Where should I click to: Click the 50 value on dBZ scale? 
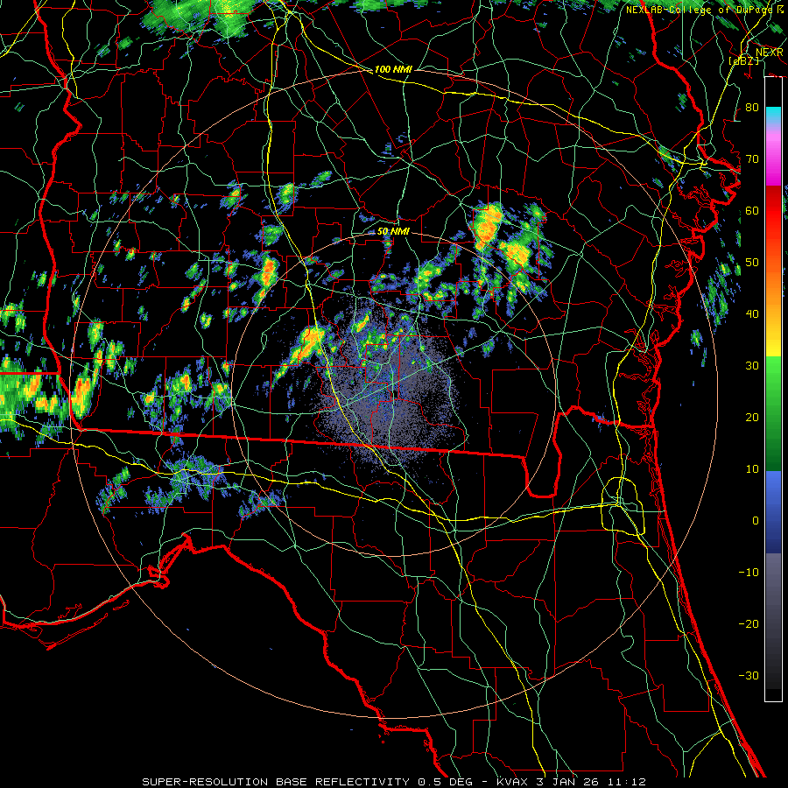752,263
